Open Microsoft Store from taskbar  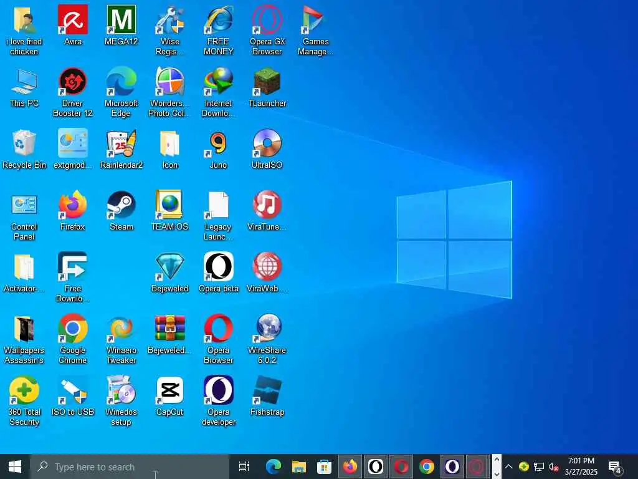324,467
